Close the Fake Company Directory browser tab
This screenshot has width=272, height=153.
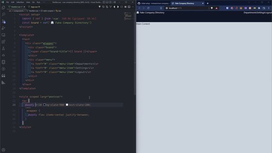(x=203, y=3)
